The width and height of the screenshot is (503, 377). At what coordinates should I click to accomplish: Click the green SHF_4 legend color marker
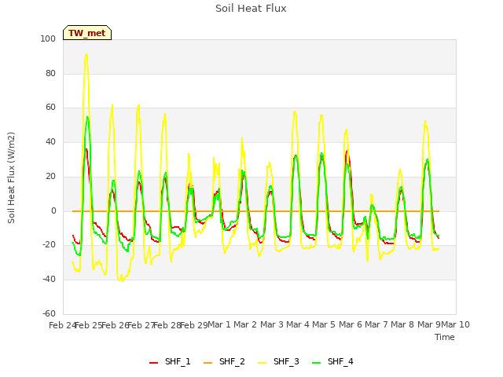[x=316, y=363]
